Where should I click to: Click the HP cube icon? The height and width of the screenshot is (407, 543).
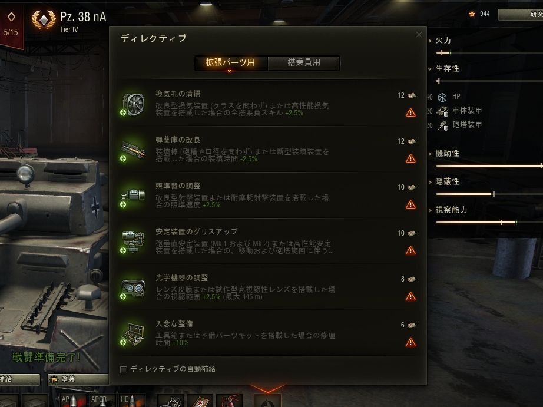(442, 97)
